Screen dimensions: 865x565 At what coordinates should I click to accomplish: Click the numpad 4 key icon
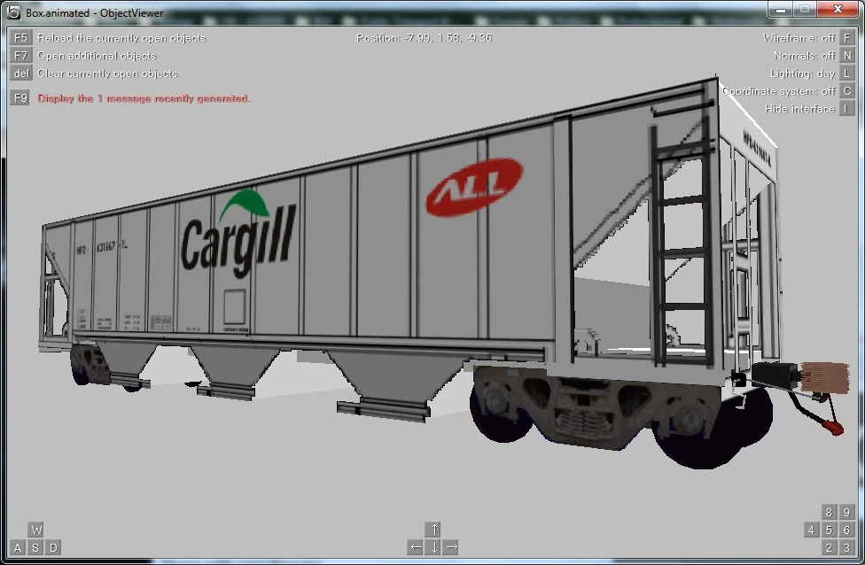coord(811,530)
